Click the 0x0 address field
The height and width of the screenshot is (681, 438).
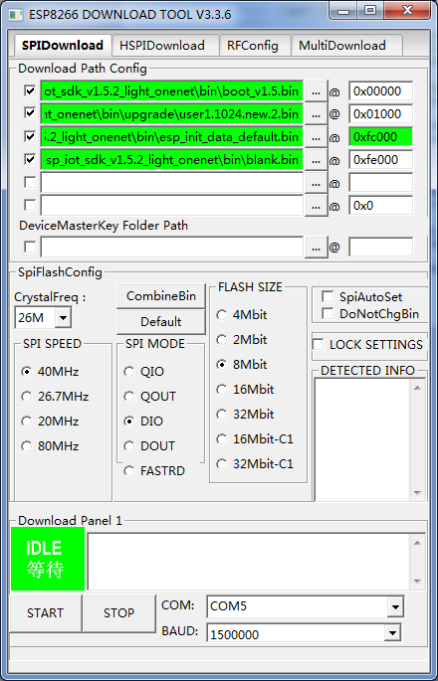[380, 206]
